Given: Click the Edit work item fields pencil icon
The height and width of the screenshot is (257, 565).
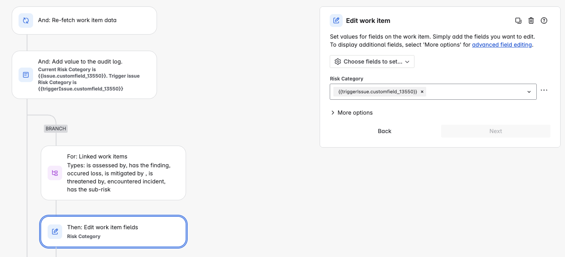Looking at the screenshot, I should coord(55,232).
